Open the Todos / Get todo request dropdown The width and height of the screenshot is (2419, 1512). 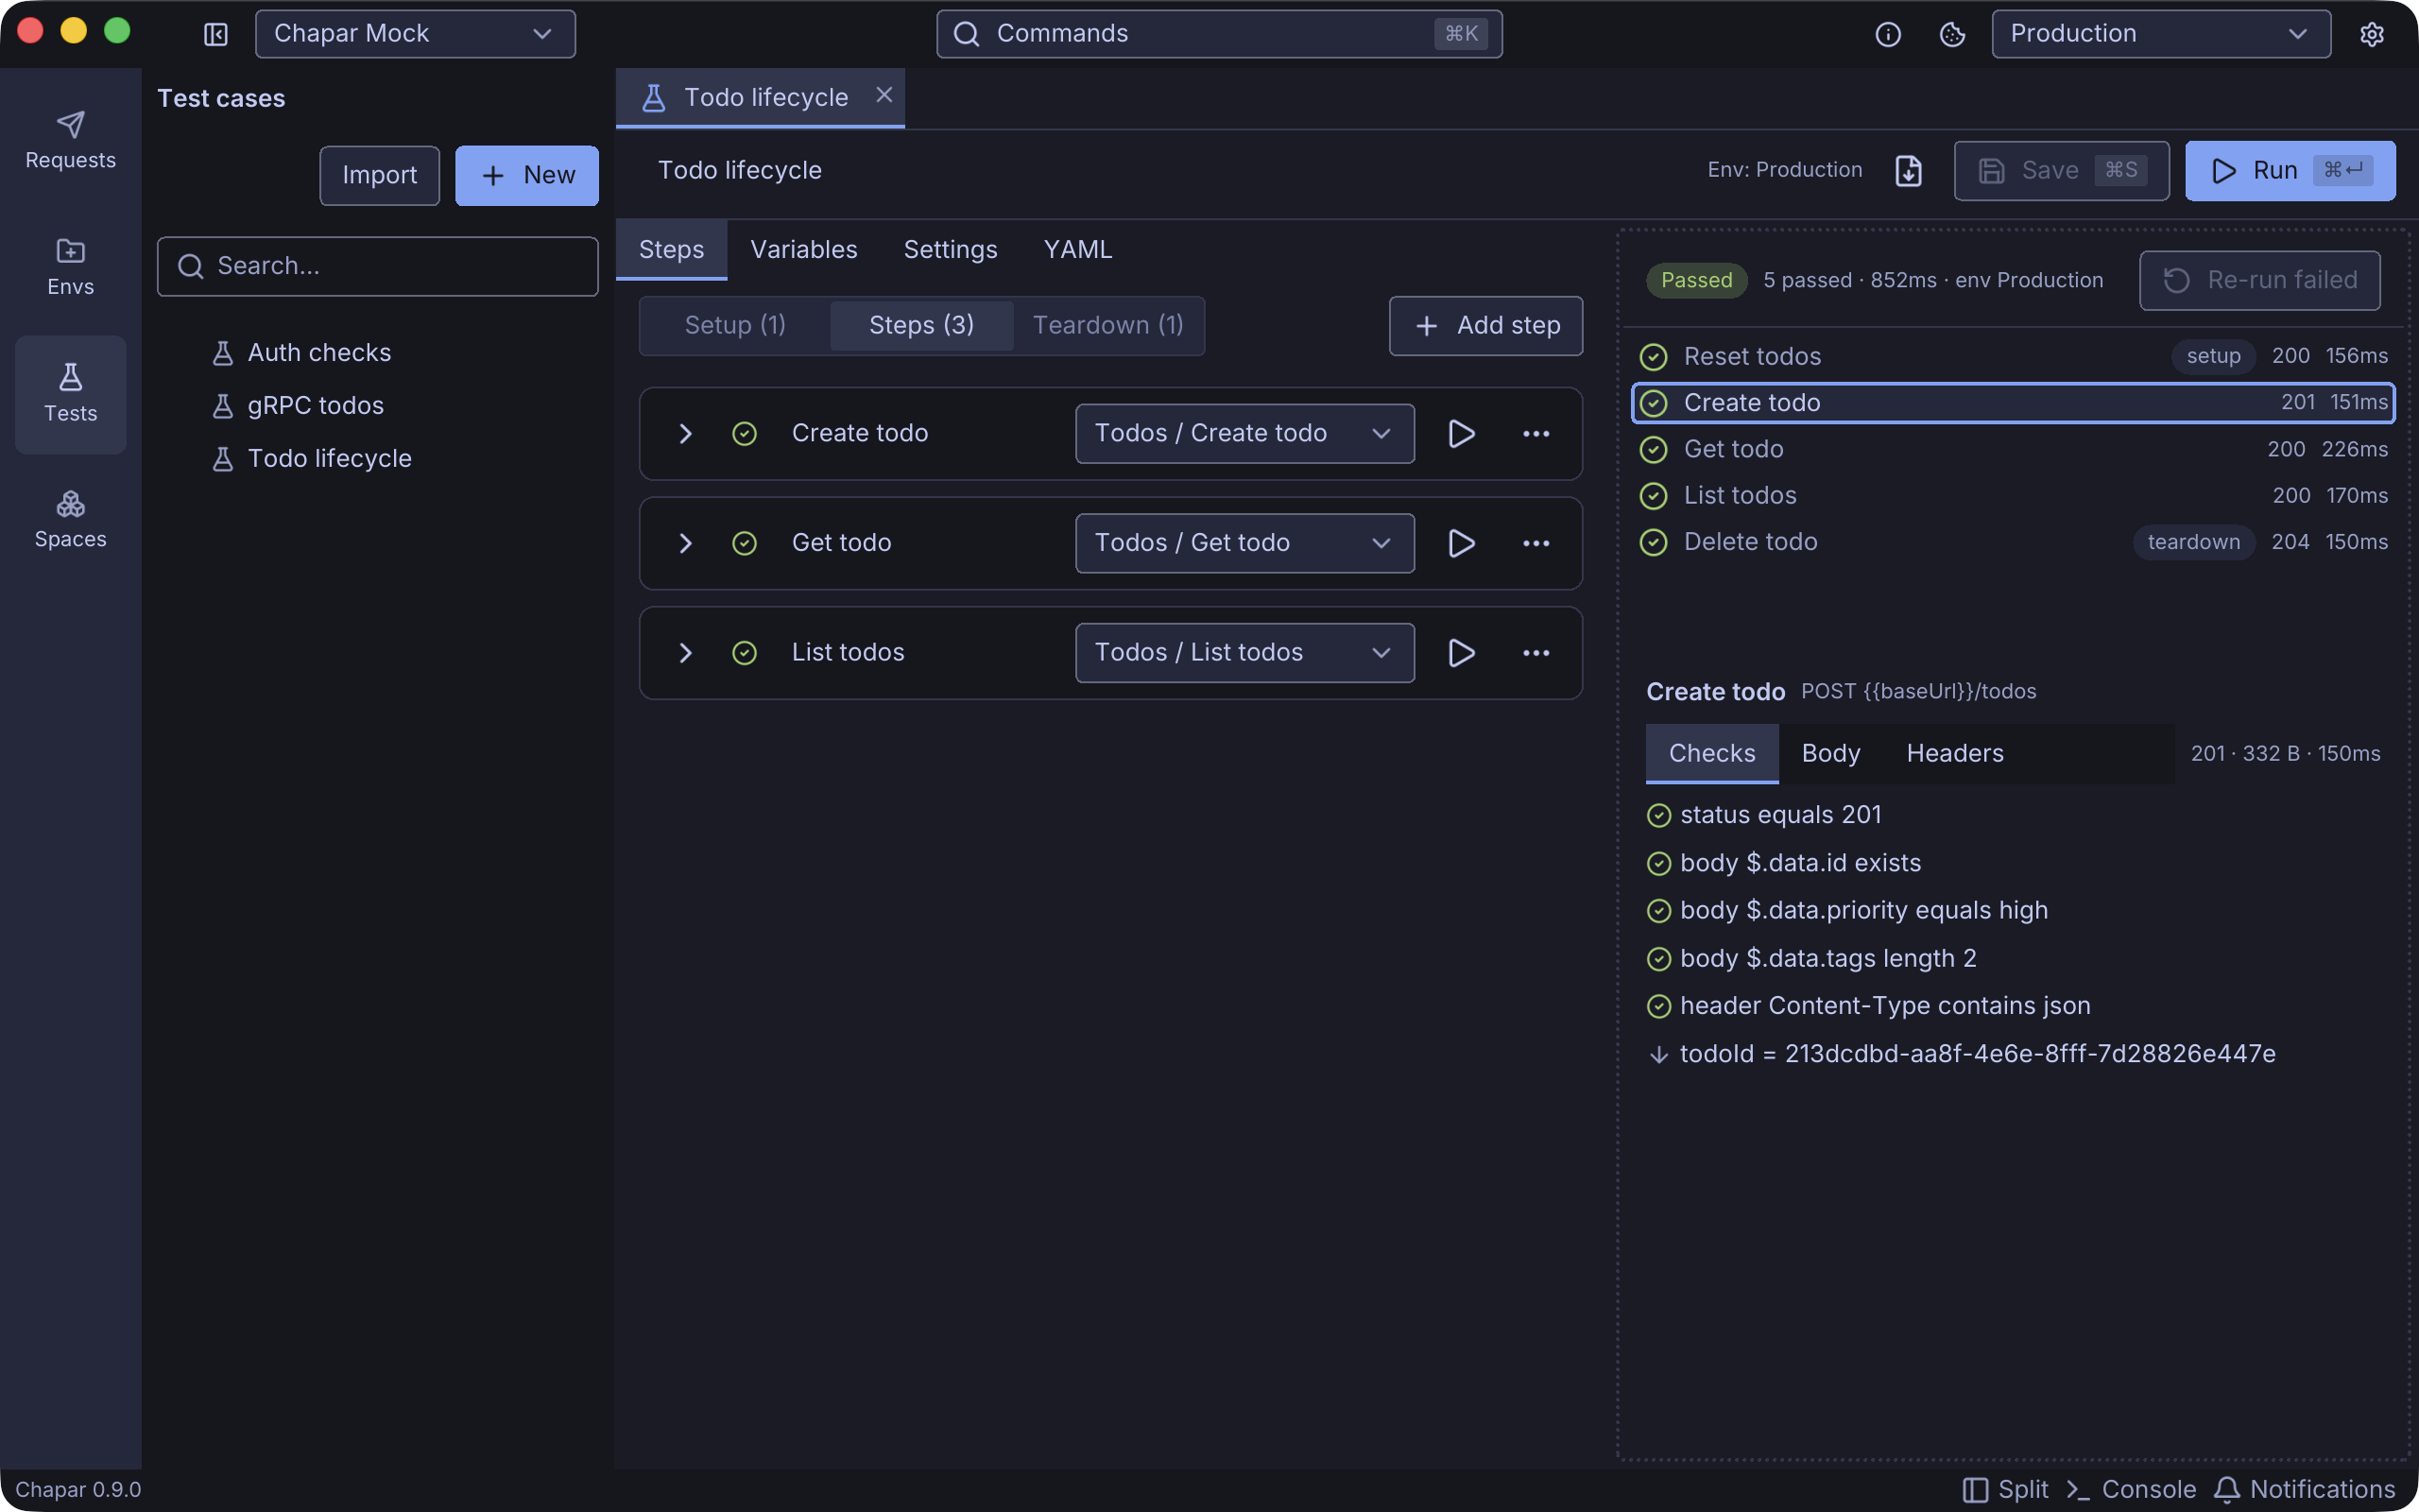(x=1244, y=543)
